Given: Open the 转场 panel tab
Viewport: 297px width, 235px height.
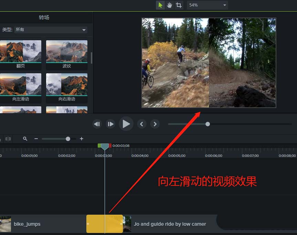Looking at the screenshot, I should pyautogui.click(x=44, y=18).
